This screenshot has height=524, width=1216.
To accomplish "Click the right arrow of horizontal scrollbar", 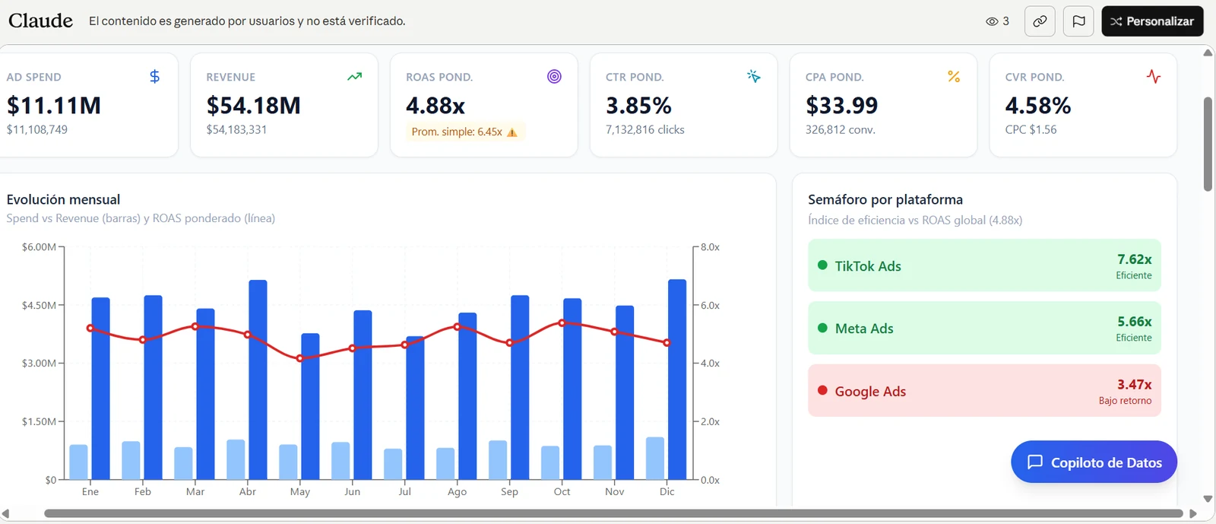I will 1193,513.
